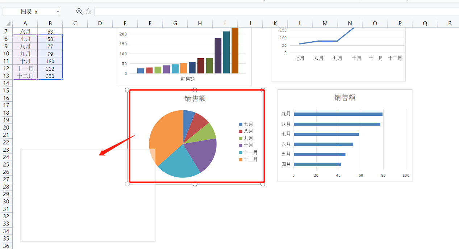Click 五月 axis label in bar chart
The image size is (459, 249).
pos(286,154)
